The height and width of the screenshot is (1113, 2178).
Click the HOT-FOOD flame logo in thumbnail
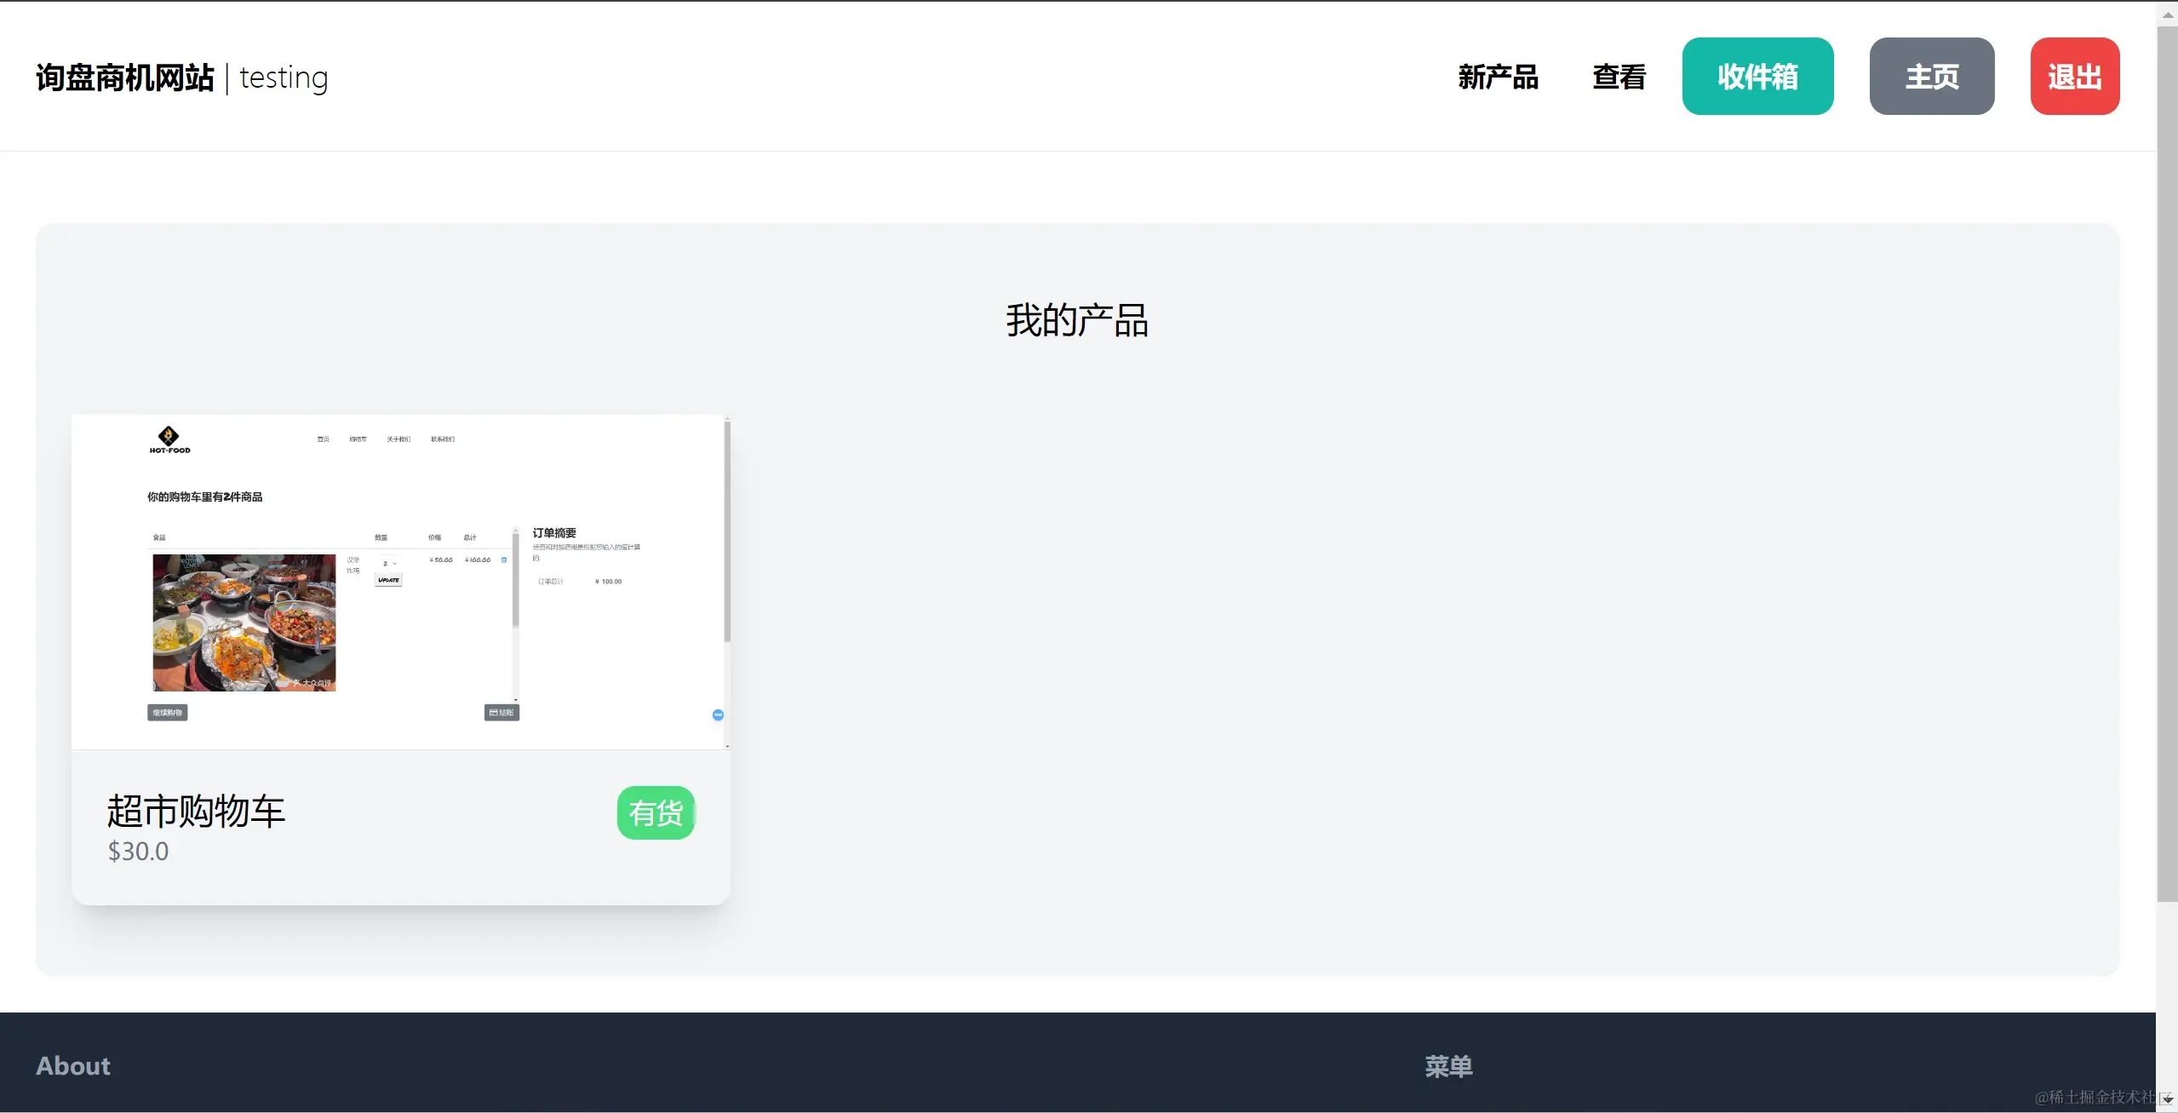tap(169, 437)
